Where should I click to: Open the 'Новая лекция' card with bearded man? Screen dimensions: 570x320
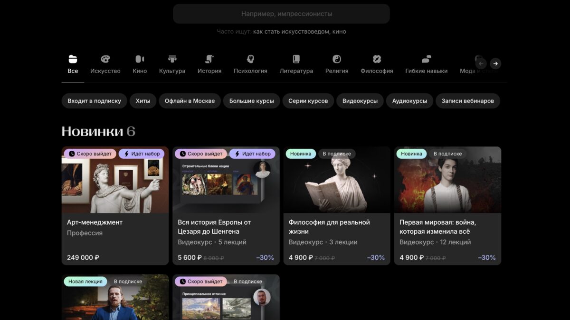click(115, 297)
